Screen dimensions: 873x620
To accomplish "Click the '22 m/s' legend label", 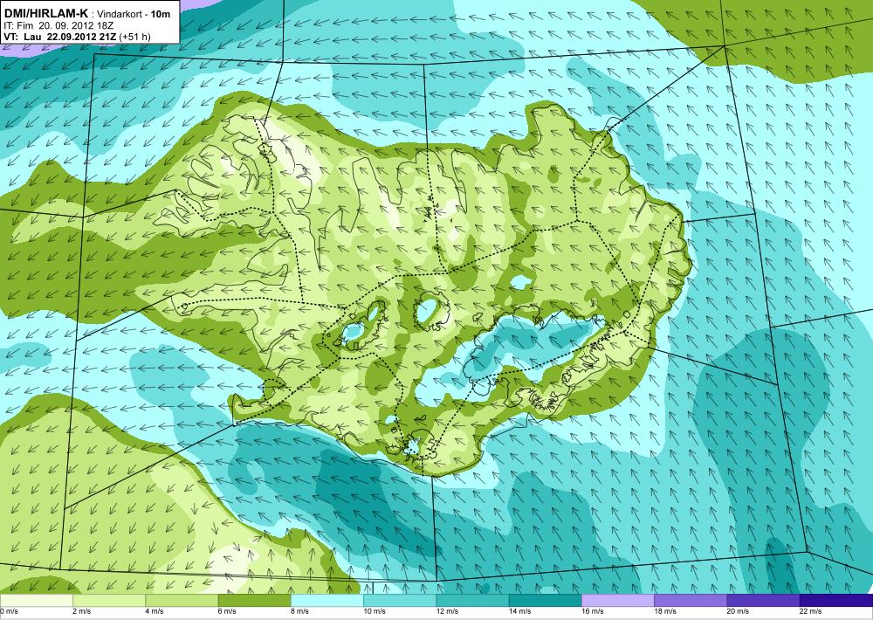I will [x=811, y=611].
